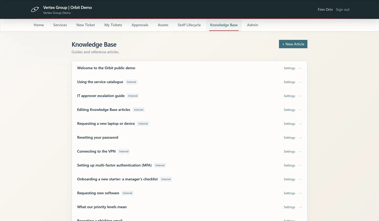
Task: Open the Requesting a new laptop or device article
Action: pos(106,123)
